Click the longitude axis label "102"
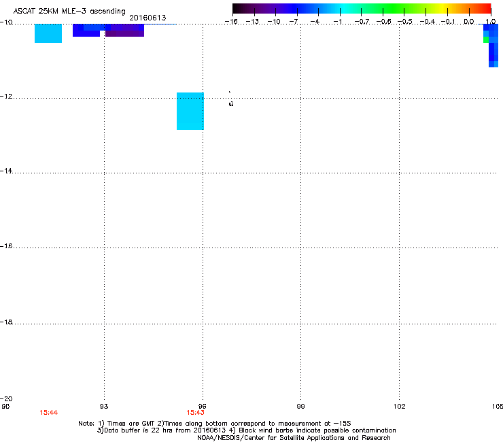The width and height of the screenshot is (503, 442). click(x=400, y=407)
